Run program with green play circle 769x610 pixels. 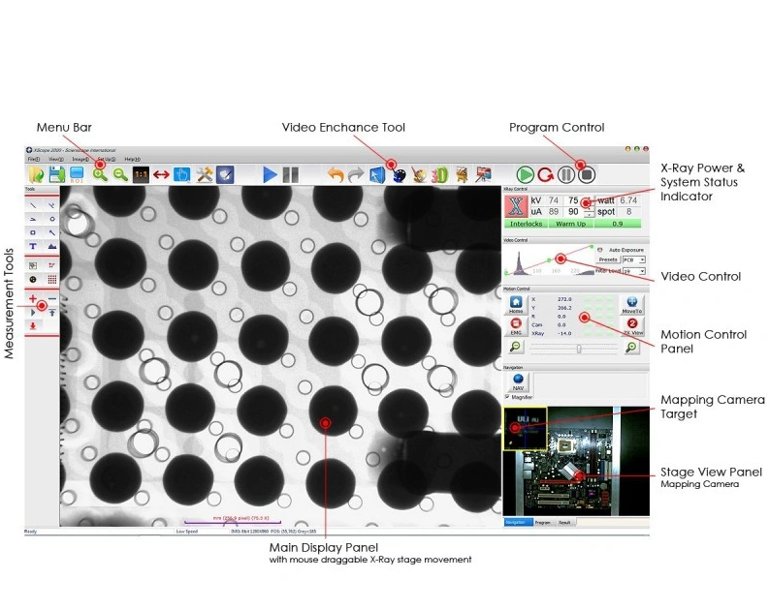click(x=526, y=175)
